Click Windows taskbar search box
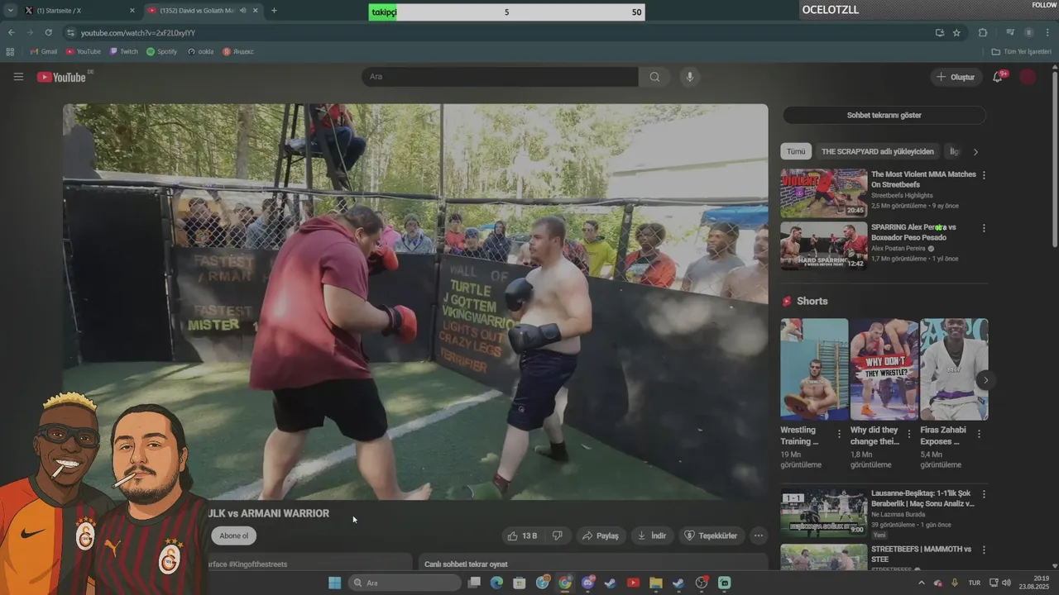Screen dimensions: 1059x595 point(405,583)
